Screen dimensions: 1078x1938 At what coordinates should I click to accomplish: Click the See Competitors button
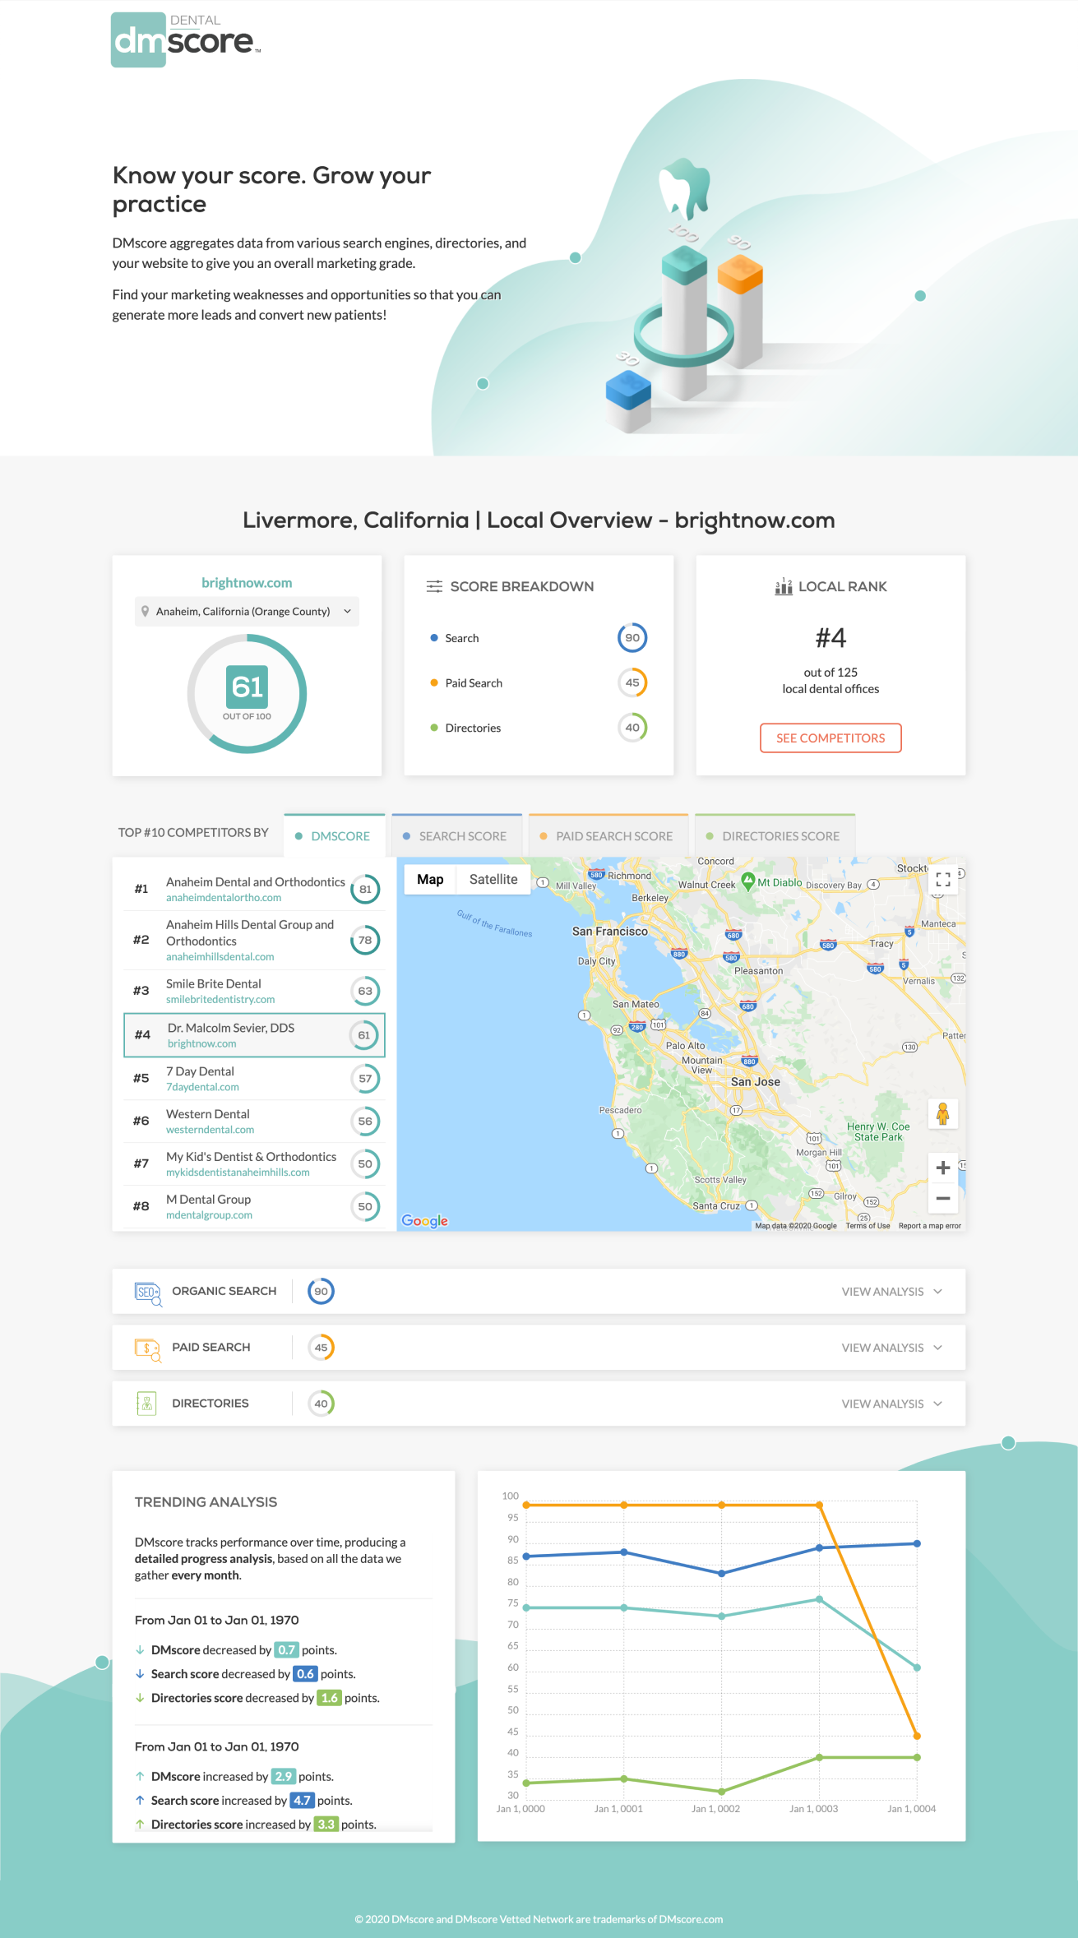click(830, 738)
